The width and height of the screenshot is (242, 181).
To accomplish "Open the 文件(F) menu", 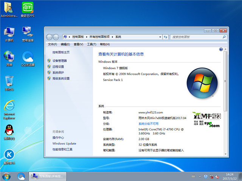I will [52, 44].
